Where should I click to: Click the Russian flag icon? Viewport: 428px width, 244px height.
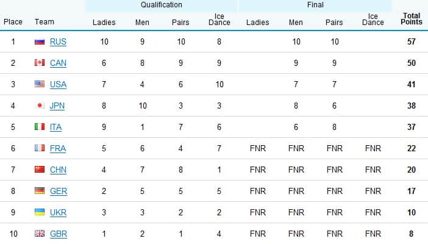(x=40, y=42)
